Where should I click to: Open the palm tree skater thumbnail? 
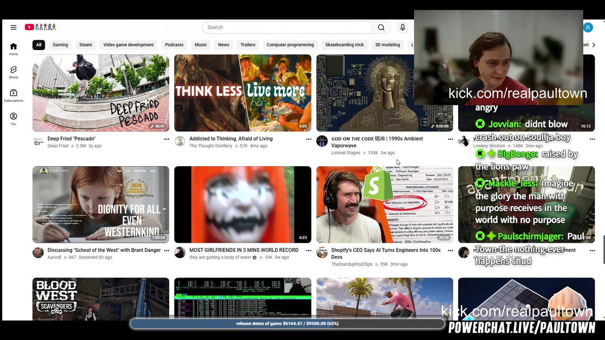pyautogui.click(x=385, y=299)
